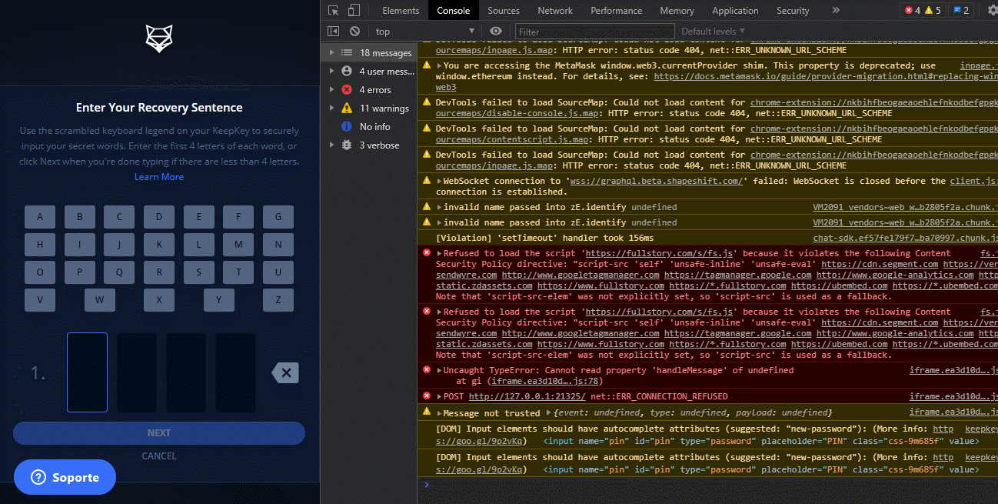This screenshot has height=504, width=998.
Task: Click the backspace delete key icon
Action: [285, 373]
